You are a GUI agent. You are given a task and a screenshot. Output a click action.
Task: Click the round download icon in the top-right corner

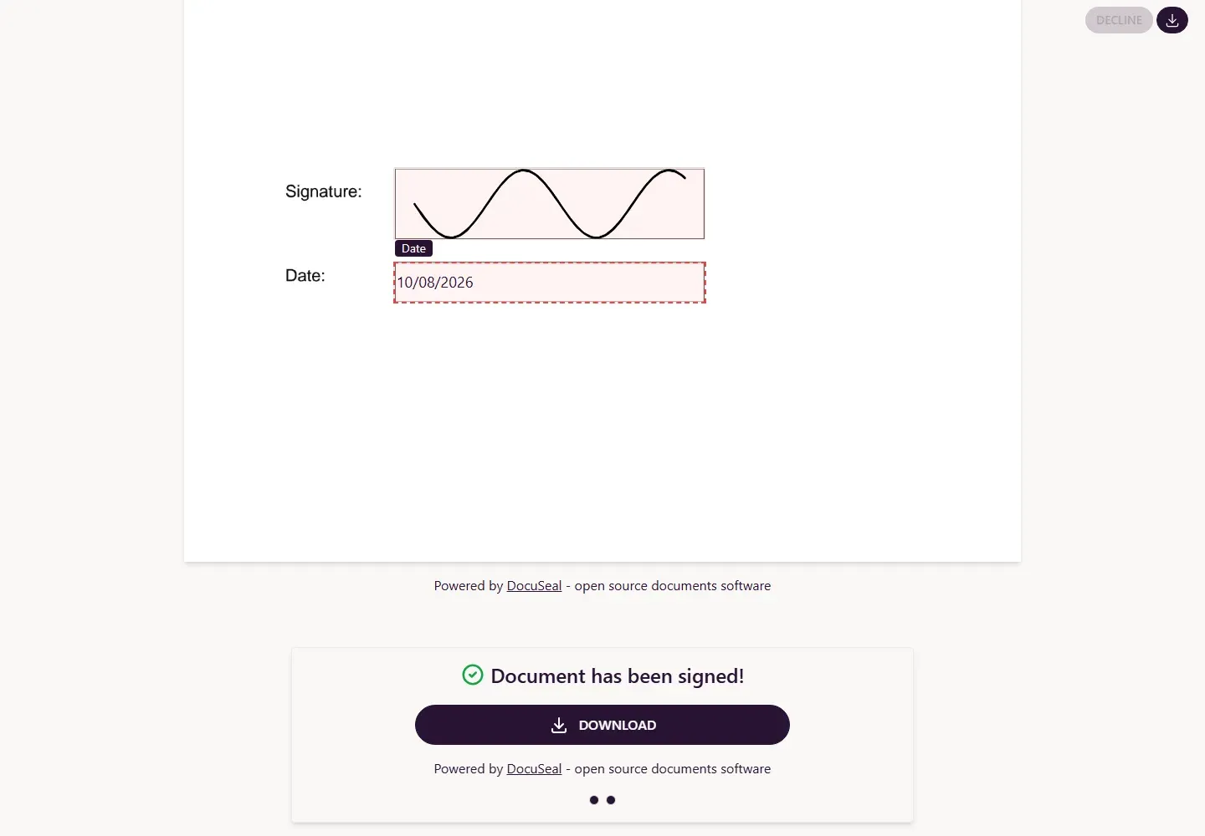(x=1172, y=20)
